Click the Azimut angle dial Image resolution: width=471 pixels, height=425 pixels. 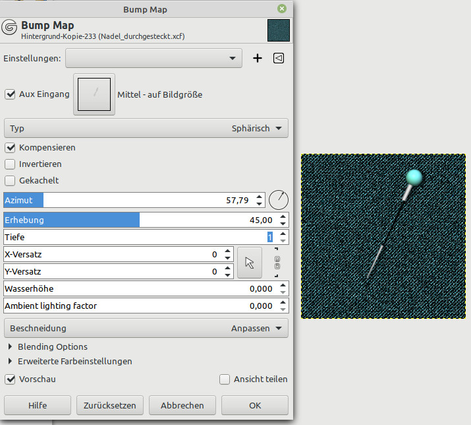click(279, 199)
